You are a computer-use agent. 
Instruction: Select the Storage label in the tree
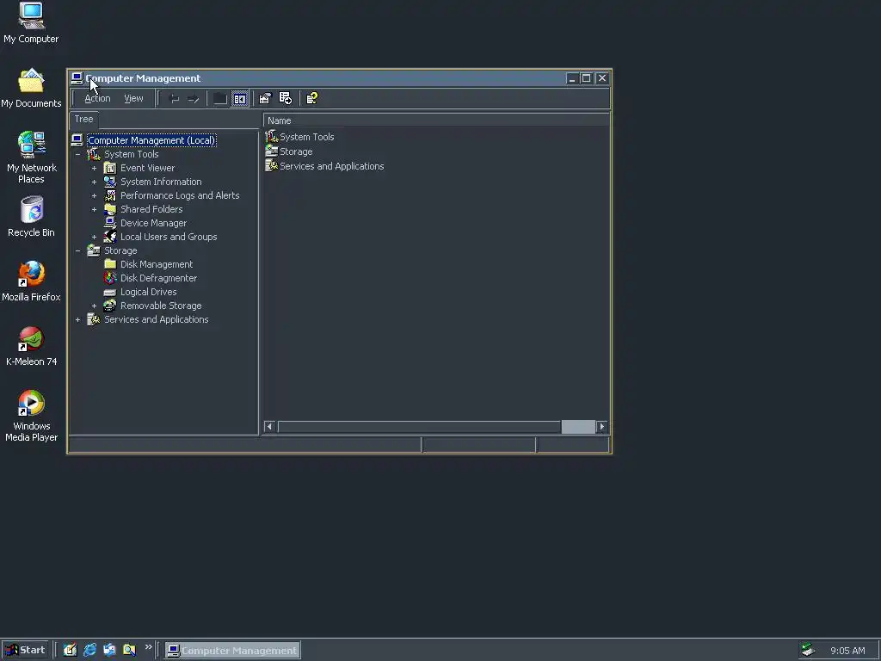pyautogui.click(x=120, y=250)
